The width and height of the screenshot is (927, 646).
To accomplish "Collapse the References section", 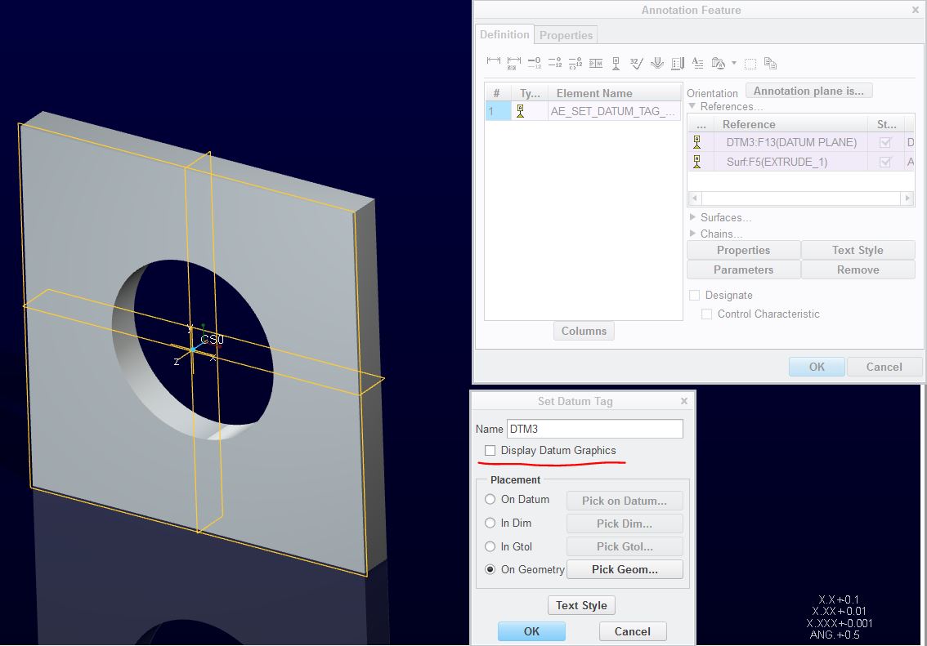I will click(x=692, y=106).
